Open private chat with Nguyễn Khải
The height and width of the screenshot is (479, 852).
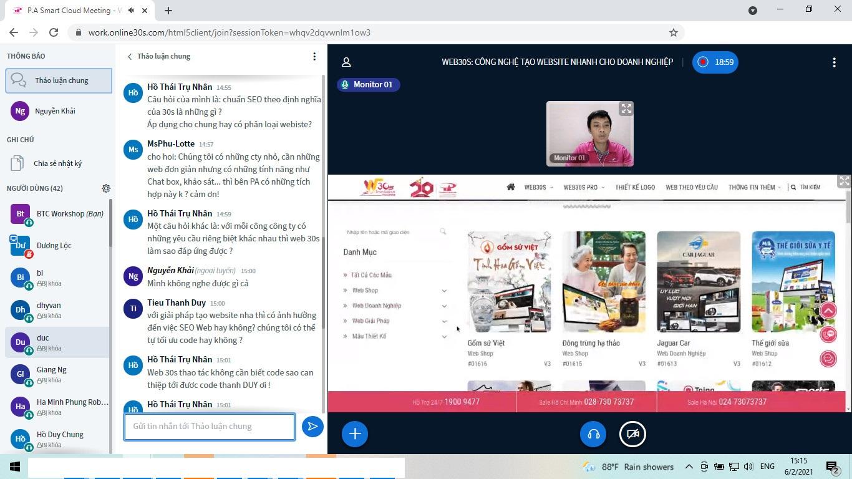[x=55, y=111]
